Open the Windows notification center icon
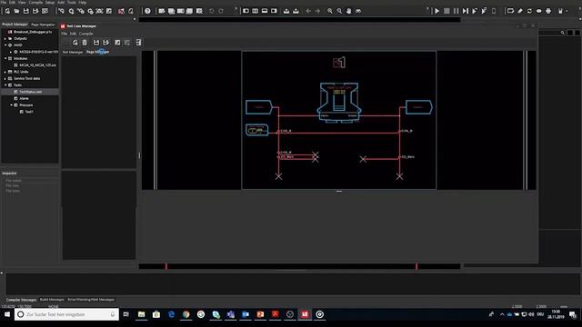The image size is (582, 327). 572,314
